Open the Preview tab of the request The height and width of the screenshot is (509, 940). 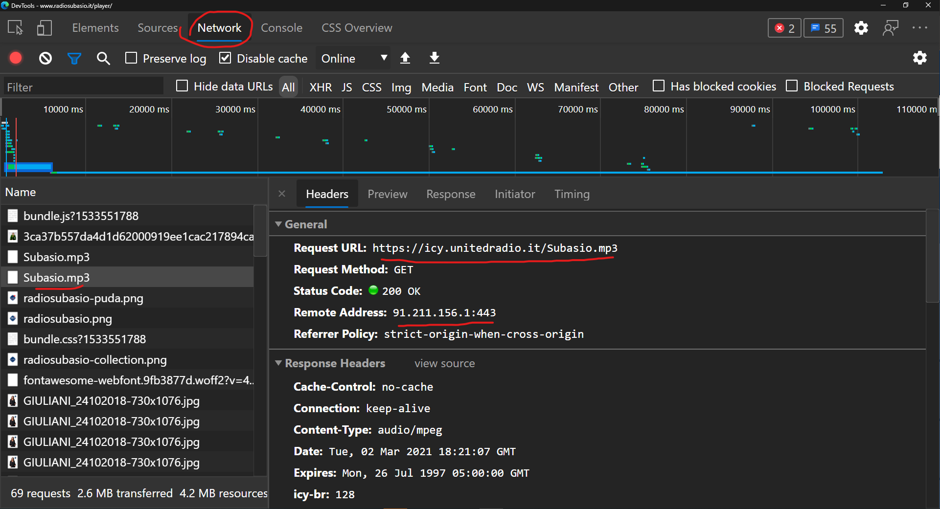[387, 194]
